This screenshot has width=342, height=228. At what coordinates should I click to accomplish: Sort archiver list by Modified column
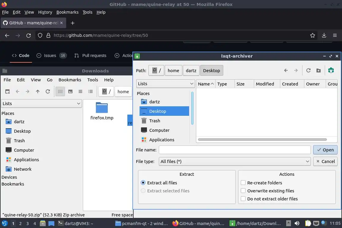coord(267,84)
